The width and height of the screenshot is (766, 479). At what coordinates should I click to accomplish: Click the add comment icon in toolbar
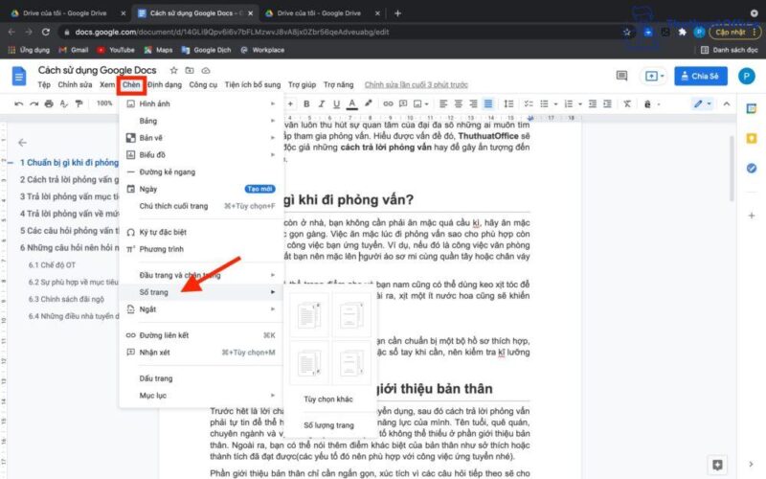click(x=403, y=103)
